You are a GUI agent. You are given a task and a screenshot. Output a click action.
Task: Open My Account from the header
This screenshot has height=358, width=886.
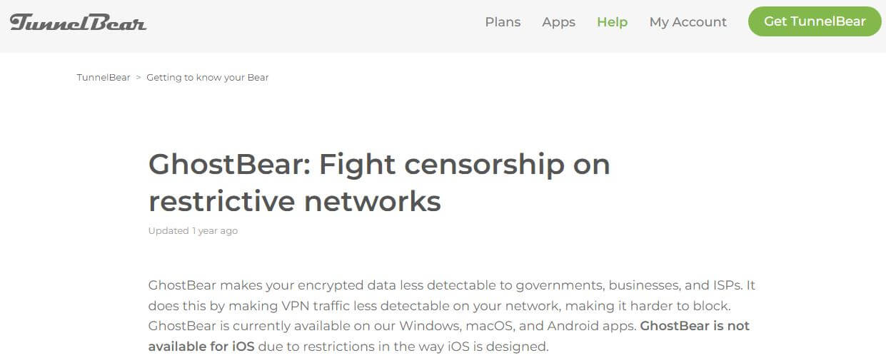tap(688, 22)
